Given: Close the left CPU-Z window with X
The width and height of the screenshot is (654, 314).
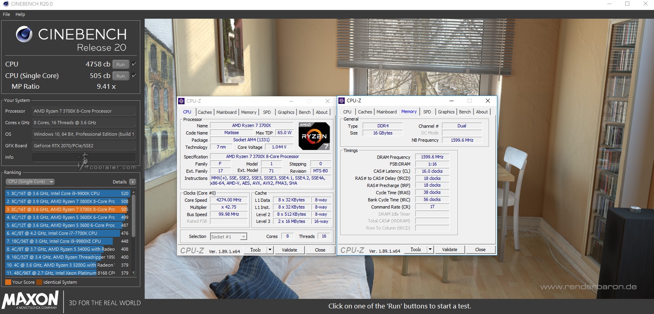Looking at the screenshot, I should point(328,101).
